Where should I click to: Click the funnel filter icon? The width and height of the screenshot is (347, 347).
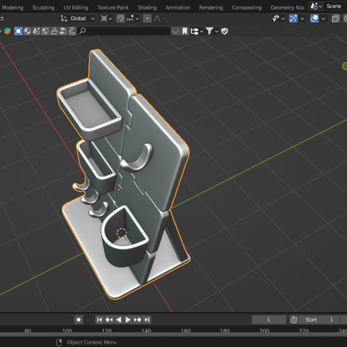click(209, 31)
